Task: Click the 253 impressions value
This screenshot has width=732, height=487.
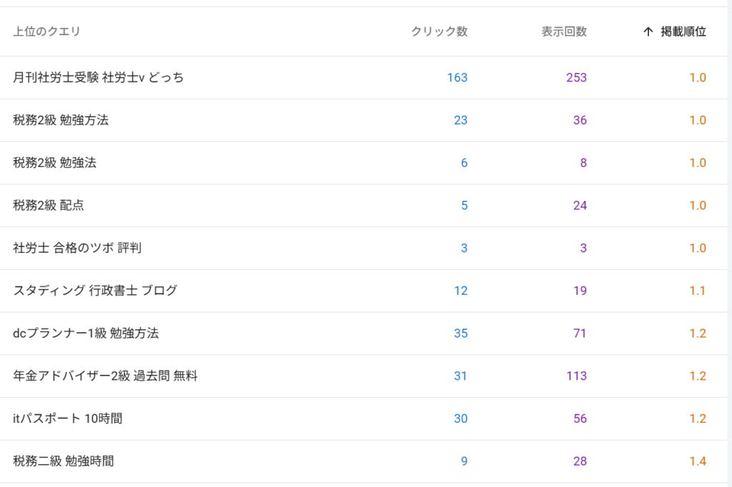Action: 576,77
